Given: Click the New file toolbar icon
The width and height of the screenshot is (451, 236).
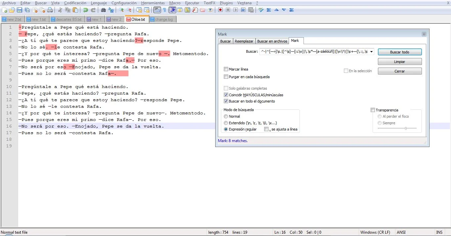Looking at the screenshot, I should point(5,10).
